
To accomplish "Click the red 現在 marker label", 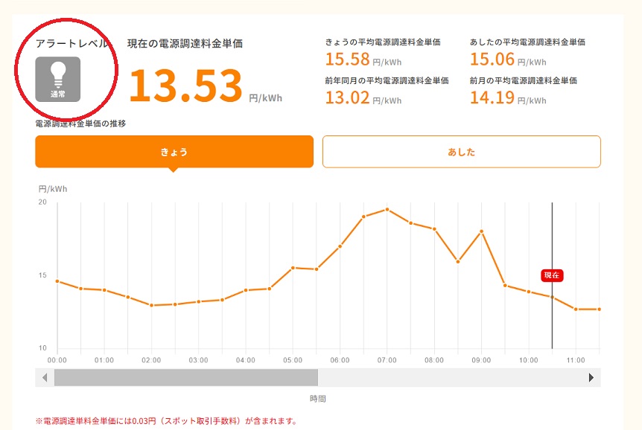I will point(552,275).
